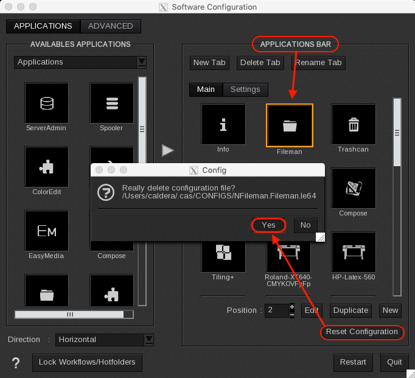Click bottom puzzle-piece icon in available applications
415x378 pixels.
coord(111,290)
